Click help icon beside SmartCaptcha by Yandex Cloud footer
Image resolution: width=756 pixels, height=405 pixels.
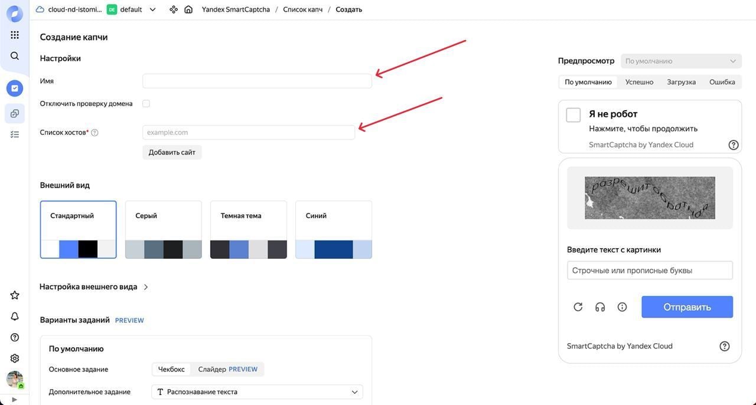725,347
